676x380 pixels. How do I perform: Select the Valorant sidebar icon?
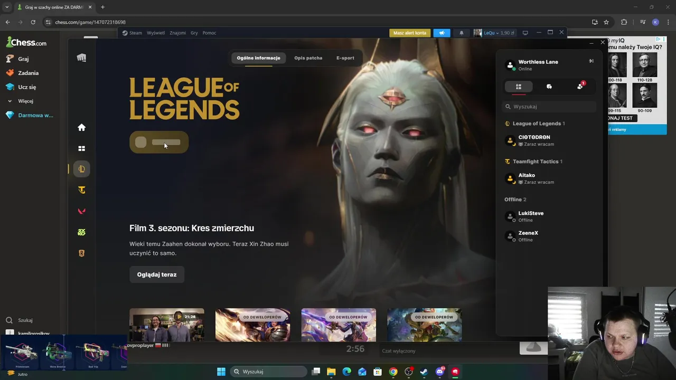[x=81, y=211]
